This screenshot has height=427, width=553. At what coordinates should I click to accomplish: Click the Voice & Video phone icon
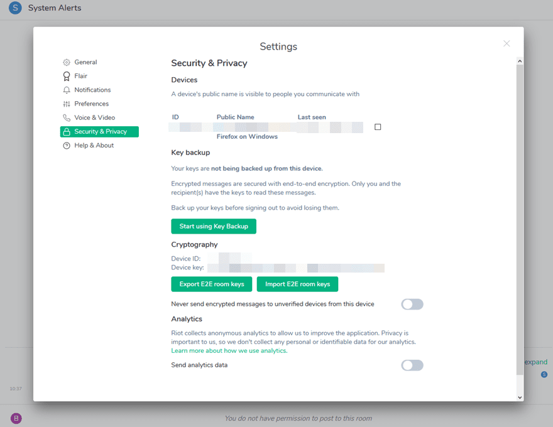(67, 117)
